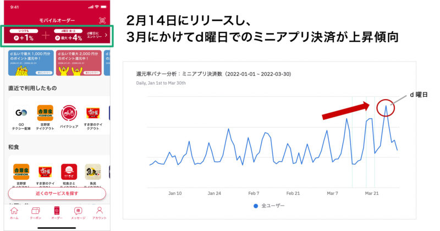The width and height of the screenshot is (440, 231).
Task: Click the モバイルオーダー header title
Action: tap(57, 20)
